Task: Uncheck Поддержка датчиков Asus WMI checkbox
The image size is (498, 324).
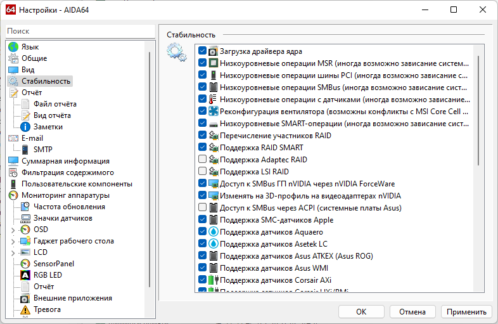Action: click(x=202, y=268)
